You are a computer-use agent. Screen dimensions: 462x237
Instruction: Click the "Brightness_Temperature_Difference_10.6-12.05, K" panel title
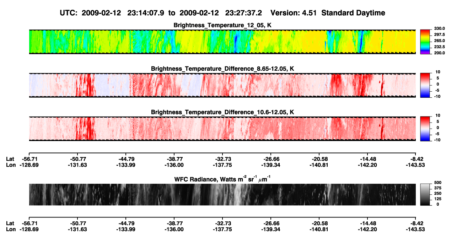[222, 112]
